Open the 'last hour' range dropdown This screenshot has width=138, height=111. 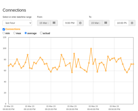click(17, 23)
